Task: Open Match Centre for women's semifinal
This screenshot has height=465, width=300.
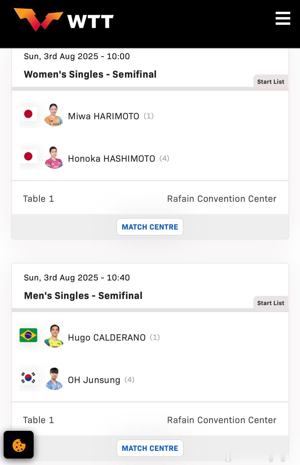Action: pyautogui.click(x=150, y=227)
